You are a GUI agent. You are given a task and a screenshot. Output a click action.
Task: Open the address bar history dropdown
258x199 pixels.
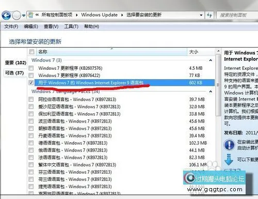pyautogui.click(x=201, y=15)
